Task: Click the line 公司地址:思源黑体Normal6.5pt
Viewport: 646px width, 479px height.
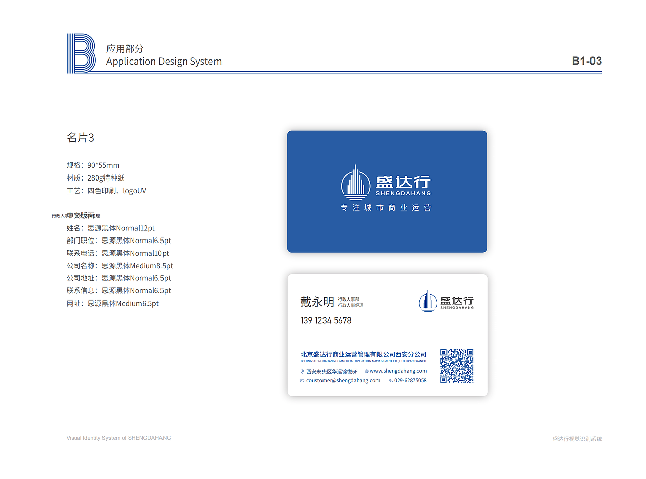Action: 119,278
